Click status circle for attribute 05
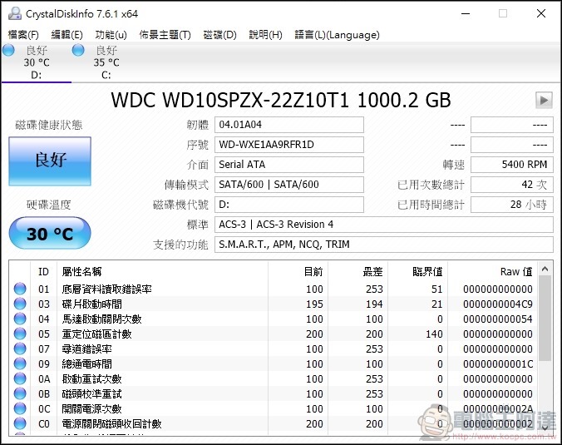This screenshot has height=445, width=562. [x=20, y=334]
